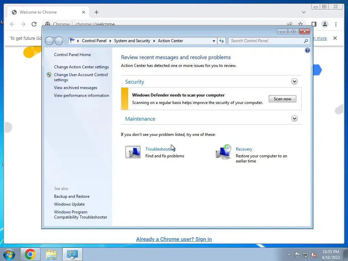Click Already a Chrome user? Sign in
348x261 pixels.
pyautogui.click(x=174, y=239)
